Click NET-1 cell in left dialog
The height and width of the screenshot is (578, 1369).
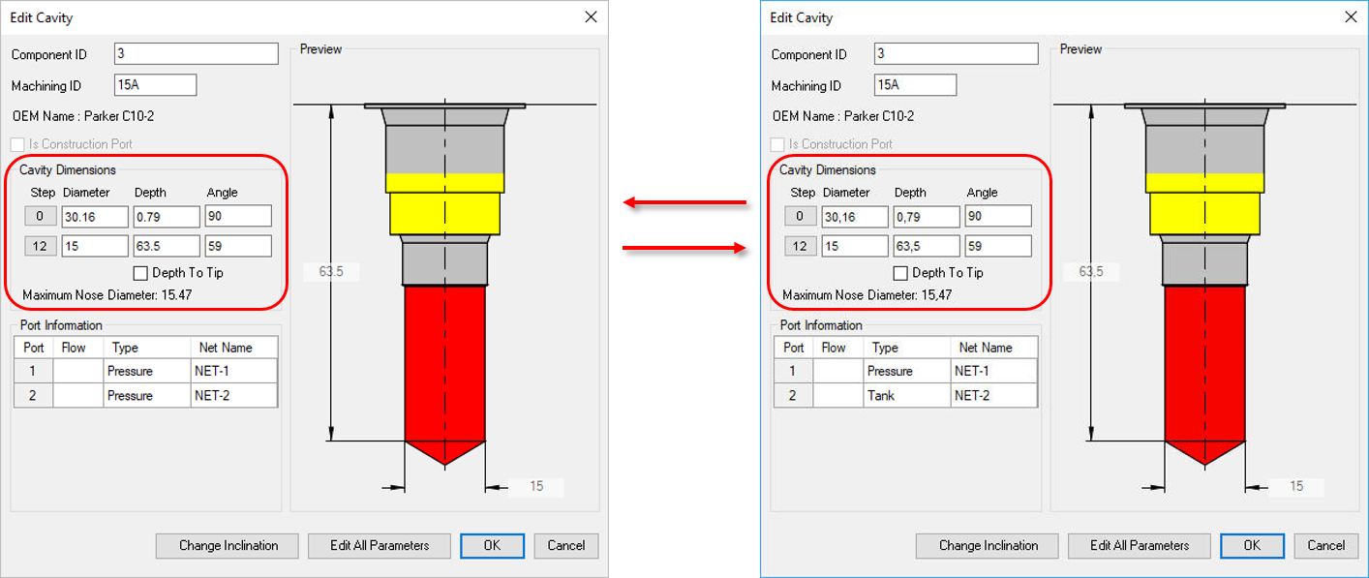(x=233, y=371)
